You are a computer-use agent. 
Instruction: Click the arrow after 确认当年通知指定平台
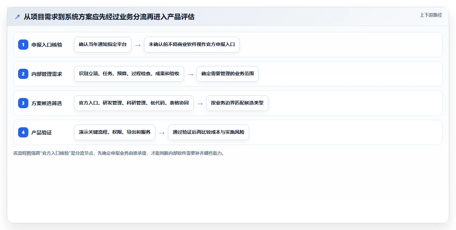tap(138, 45)
